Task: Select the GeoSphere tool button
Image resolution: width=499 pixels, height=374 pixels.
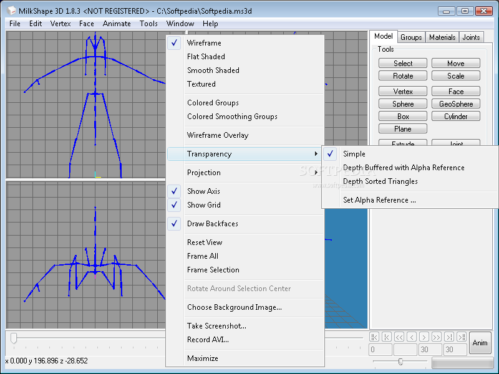Action: click(x=456, y=103)
